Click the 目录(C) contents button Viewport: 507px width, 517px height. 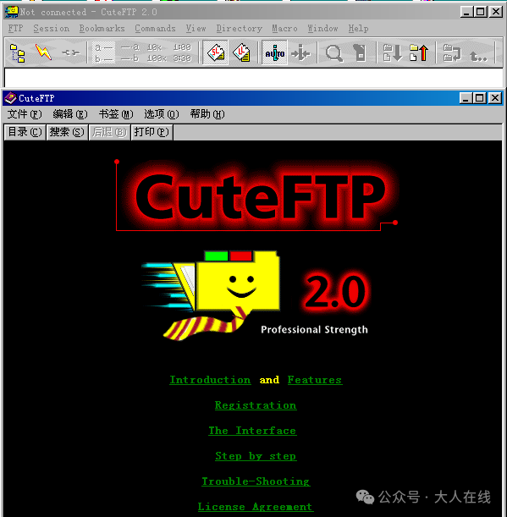point(25,132)
